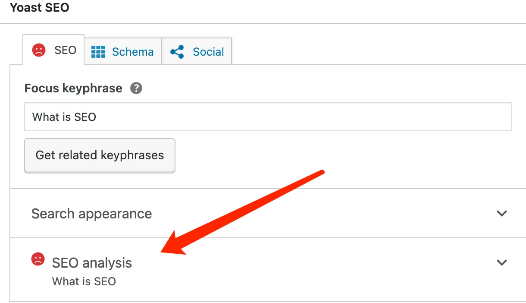Click the red sad face beside SEO analysis

[x=38, y=259]
